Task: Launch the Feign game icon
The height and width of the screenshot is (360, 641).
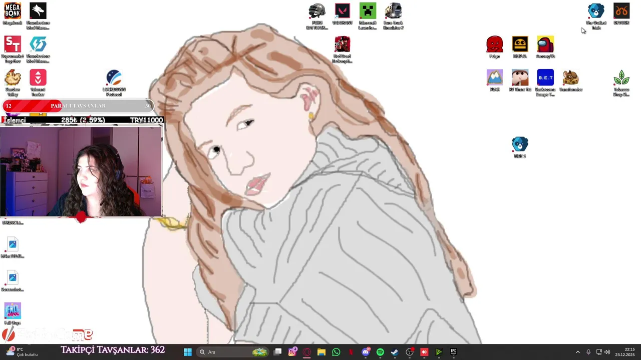Action: pyautogui.click(x=494, y=47)
